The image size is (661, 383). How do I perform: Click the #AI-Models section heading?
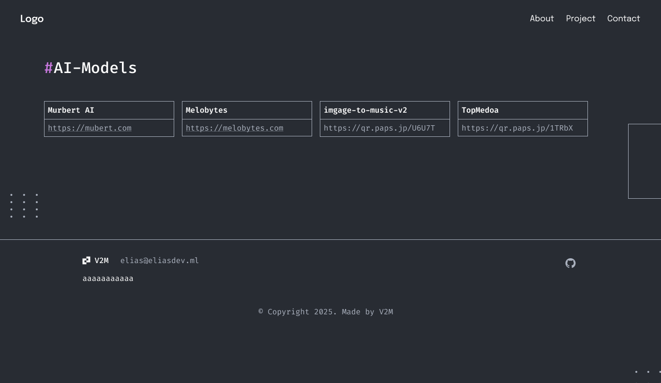coord(90,68)
